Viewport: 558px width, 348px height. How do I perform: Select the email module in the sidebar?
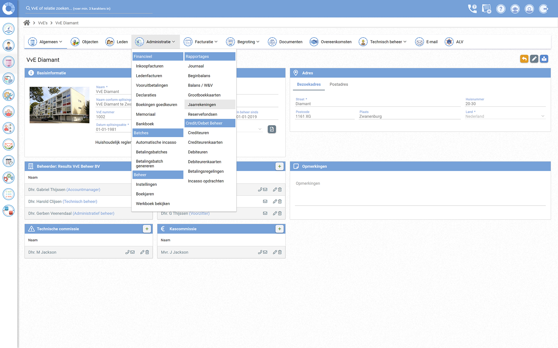[x=9, y=145]
